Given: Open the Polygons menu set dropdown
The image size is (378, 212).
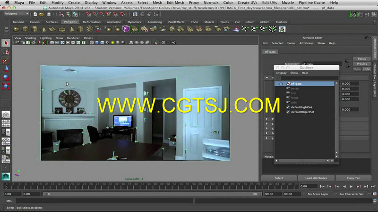Looking at the screenshot, I should 16,14.
